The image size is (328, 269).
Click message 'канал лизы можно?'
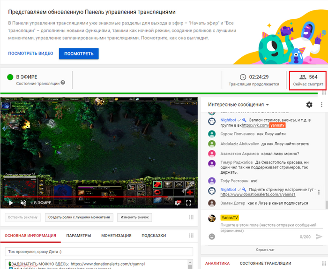coord(280,154)
